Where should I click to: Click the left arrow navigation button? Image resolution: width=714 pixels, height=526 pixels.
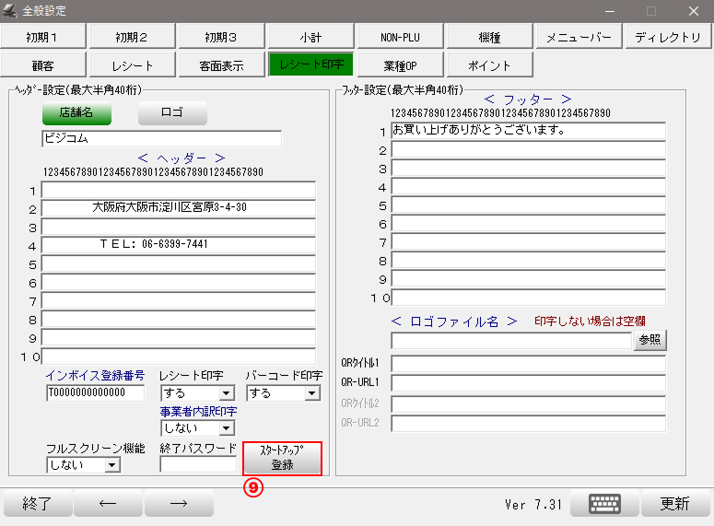(108, 503)
